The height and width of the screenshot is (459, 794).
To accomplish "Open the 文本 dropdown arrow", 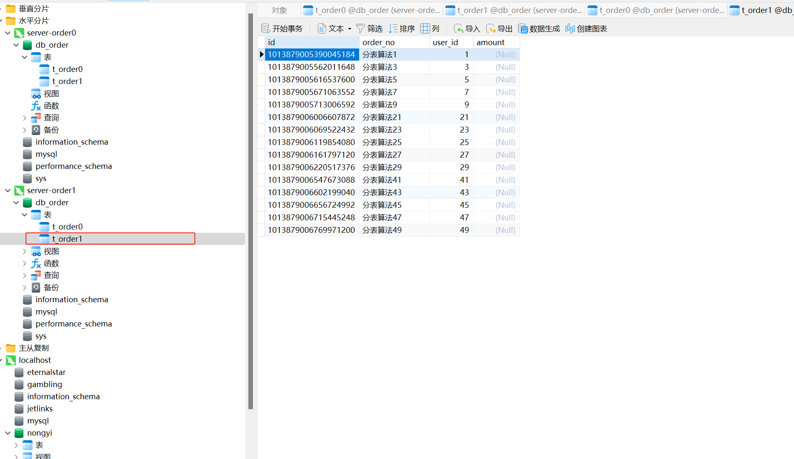I will click(x=350, y=29).
